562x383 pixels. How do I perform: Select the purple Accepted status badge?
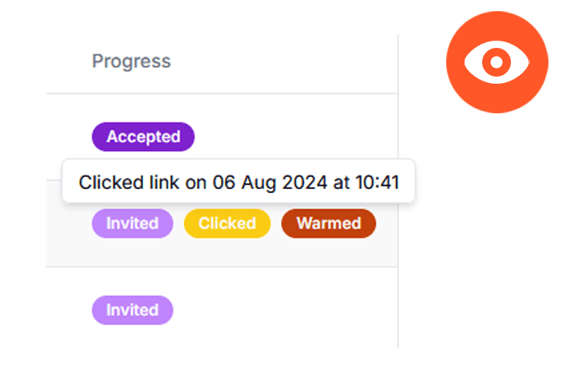tap(143, 136)
